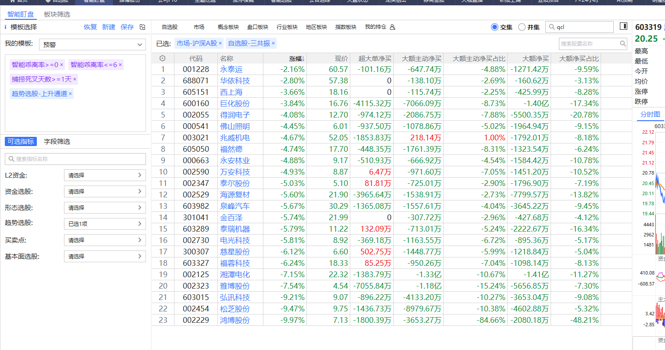This screenshot has height=350, width=665.
Task: Open table column settings gear icon
Action: 163,58
